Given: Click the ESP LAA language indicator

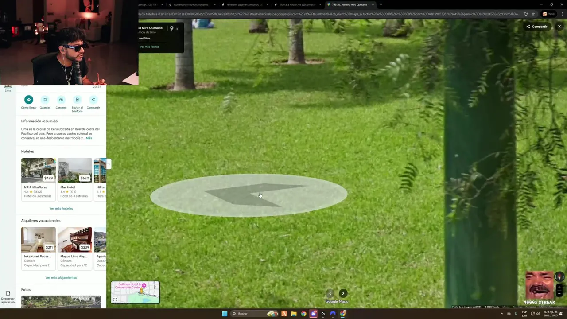Looking at the screenshot, I should click(x=524, y=314).
